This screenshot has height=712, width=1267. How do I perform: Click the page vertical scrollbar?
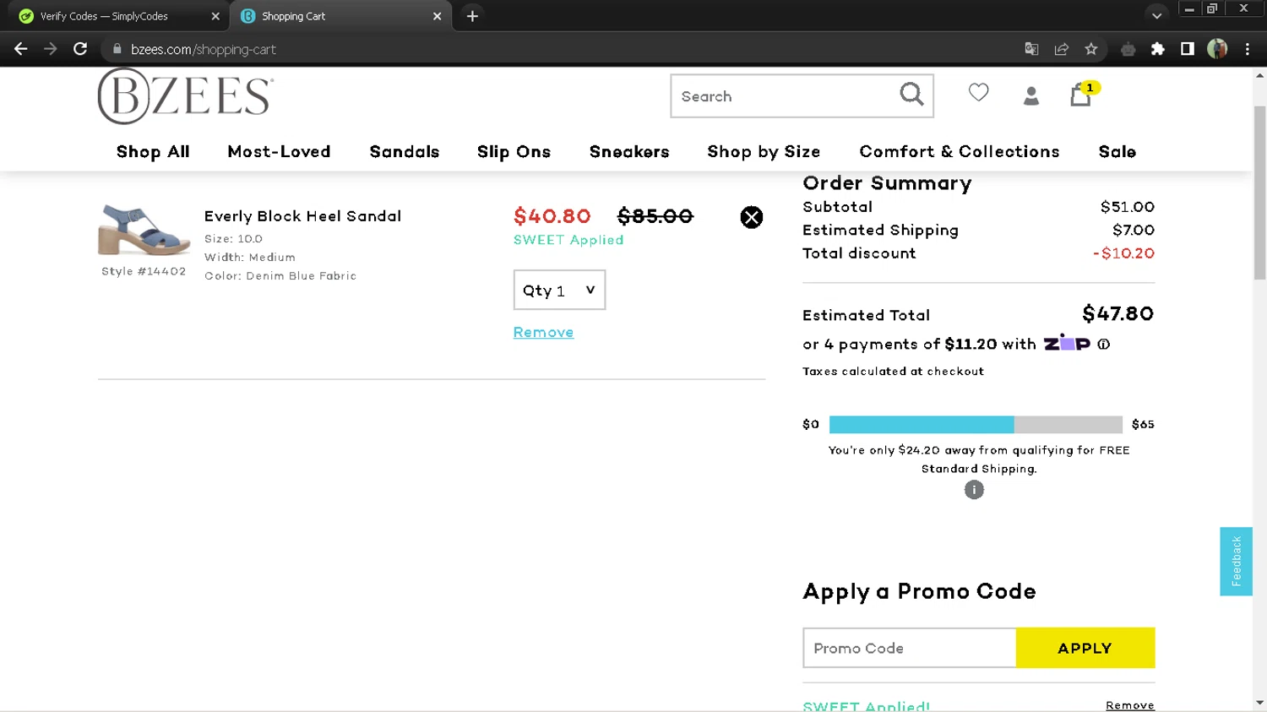(x=1259, y=193)
